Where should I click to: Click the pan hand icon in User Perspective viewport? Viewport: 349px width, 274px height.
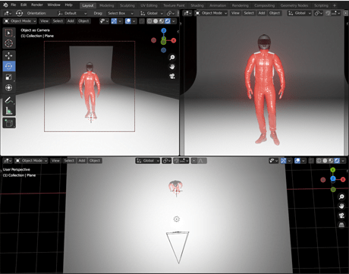click(341, 206)
